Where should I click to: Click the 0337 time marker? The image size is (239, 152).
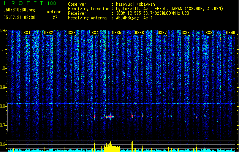162,33
